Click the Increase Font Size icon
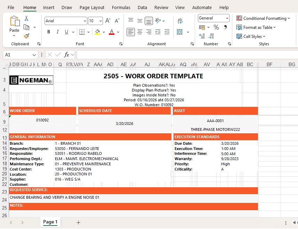 (x=108, y=21)
